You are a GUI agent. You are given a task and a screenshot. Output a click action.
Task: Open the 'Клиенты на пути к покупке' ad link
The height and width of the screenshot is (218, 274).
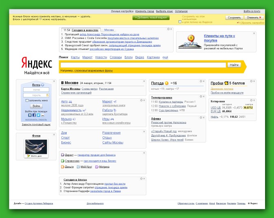[x=219, y=38]
